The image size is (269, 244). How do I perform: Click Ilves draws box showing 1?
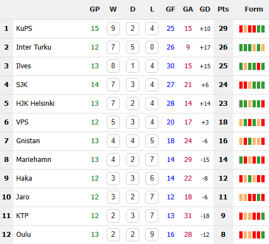click(133, 66)
